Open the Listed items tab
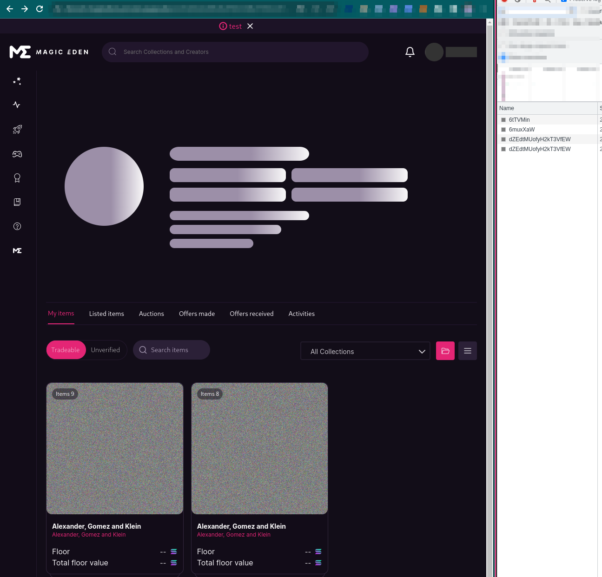Screen dimensions: 602x577 106,314
